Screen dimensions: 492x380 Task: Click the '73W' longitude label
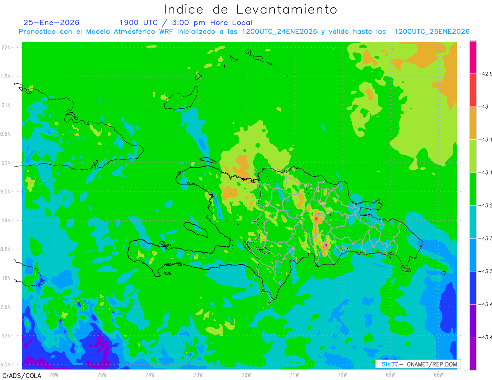[x=198, y=374]
